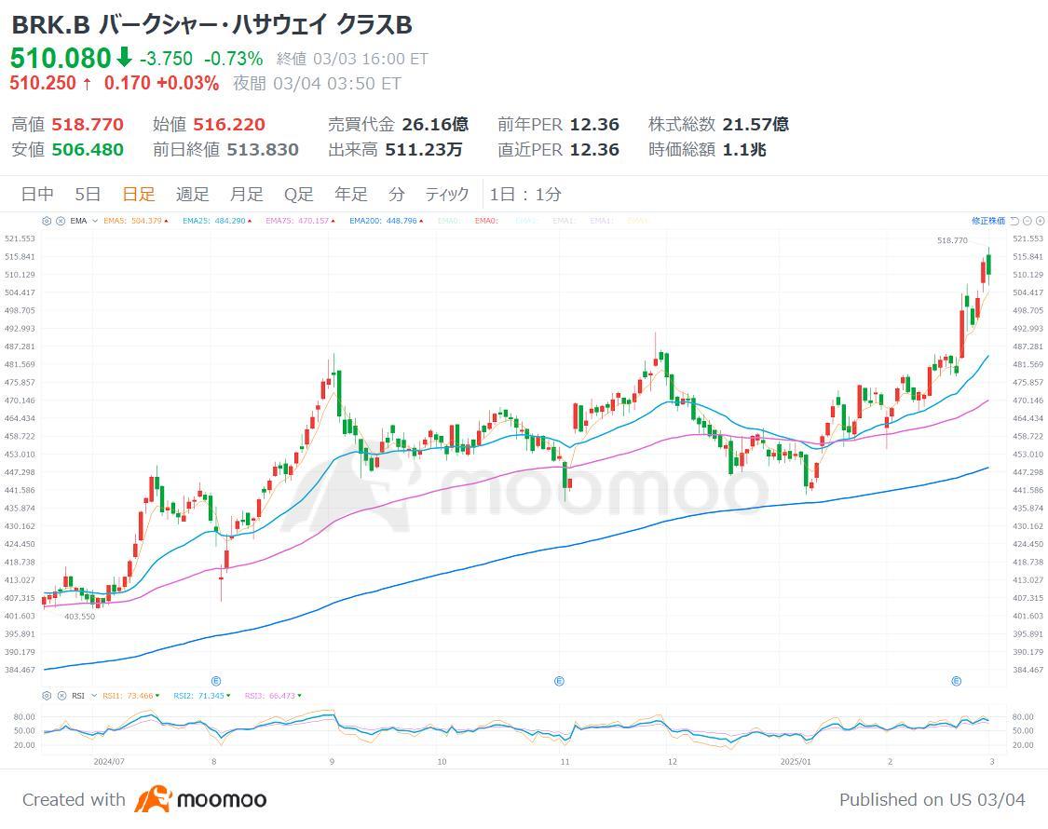Open the RSI indicator settings gear
Viewport: 1048px width, 829px height.
click(47, 696)
